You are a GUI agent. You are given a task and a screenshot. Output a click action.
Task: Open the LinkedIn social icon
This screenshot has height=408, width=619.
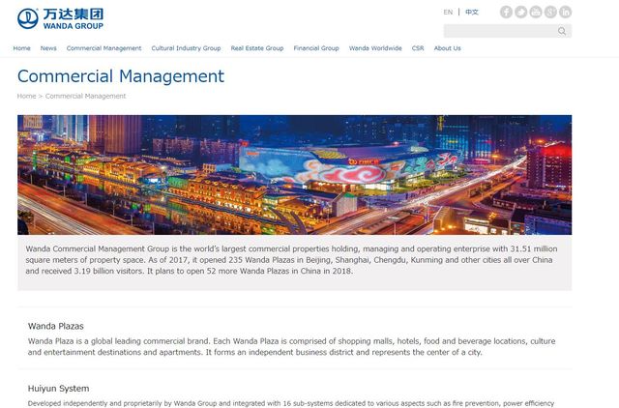click(x=565, y=12)
